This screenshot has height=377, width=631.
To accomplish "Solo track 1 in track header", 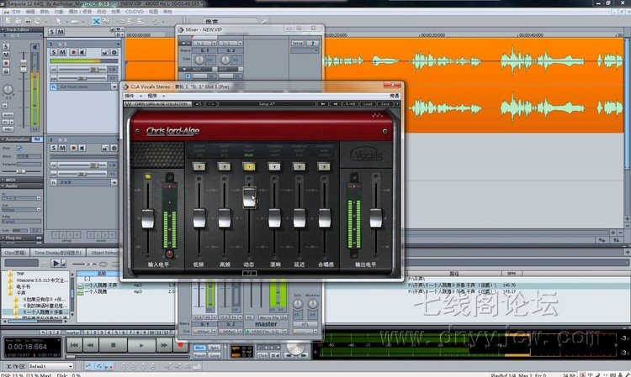I will click(54, 52).
